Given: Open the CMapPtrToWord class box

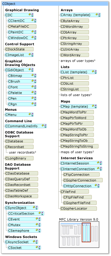Looking at the screenshot, I should coord(77,118).
